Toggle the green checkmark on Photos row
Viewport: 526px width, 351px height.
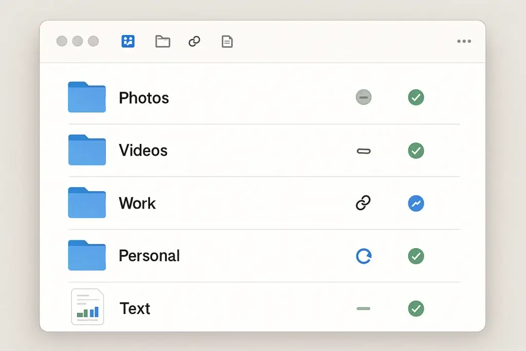416,97
